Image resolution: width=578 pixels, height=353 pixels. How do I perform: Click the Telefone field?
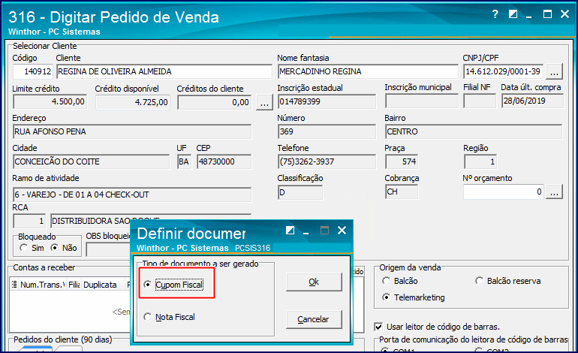click(327, 161)
